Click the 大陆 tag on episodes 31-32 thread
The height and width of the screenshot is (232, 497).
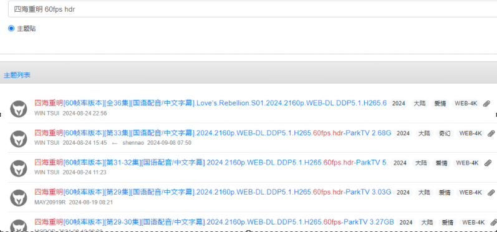(x=421, y=163)
